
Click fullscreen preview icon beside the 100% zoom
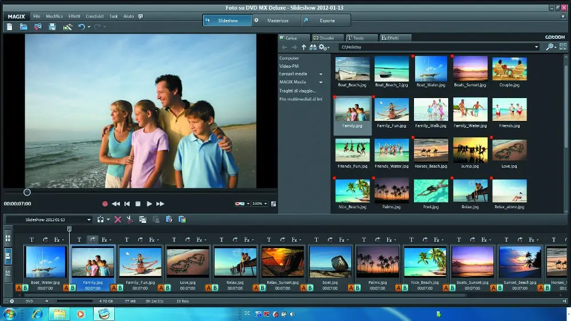(x=274, y=204)
